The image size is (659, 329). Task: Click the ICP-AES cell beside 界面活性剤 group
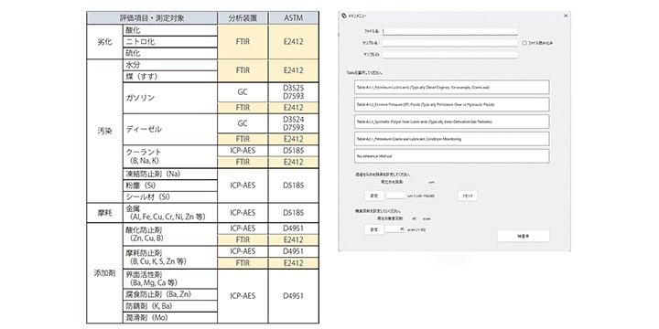243,296
